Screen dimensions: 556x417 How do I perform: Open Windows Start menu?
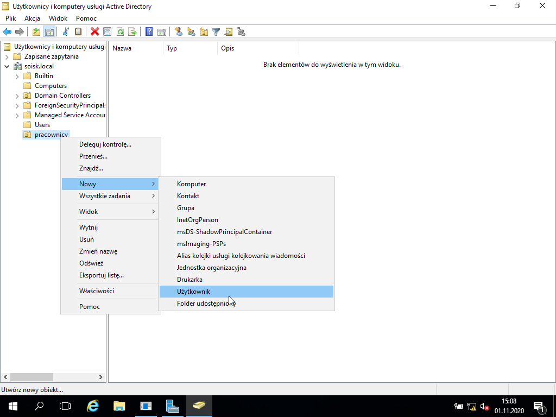click(13, 406)
